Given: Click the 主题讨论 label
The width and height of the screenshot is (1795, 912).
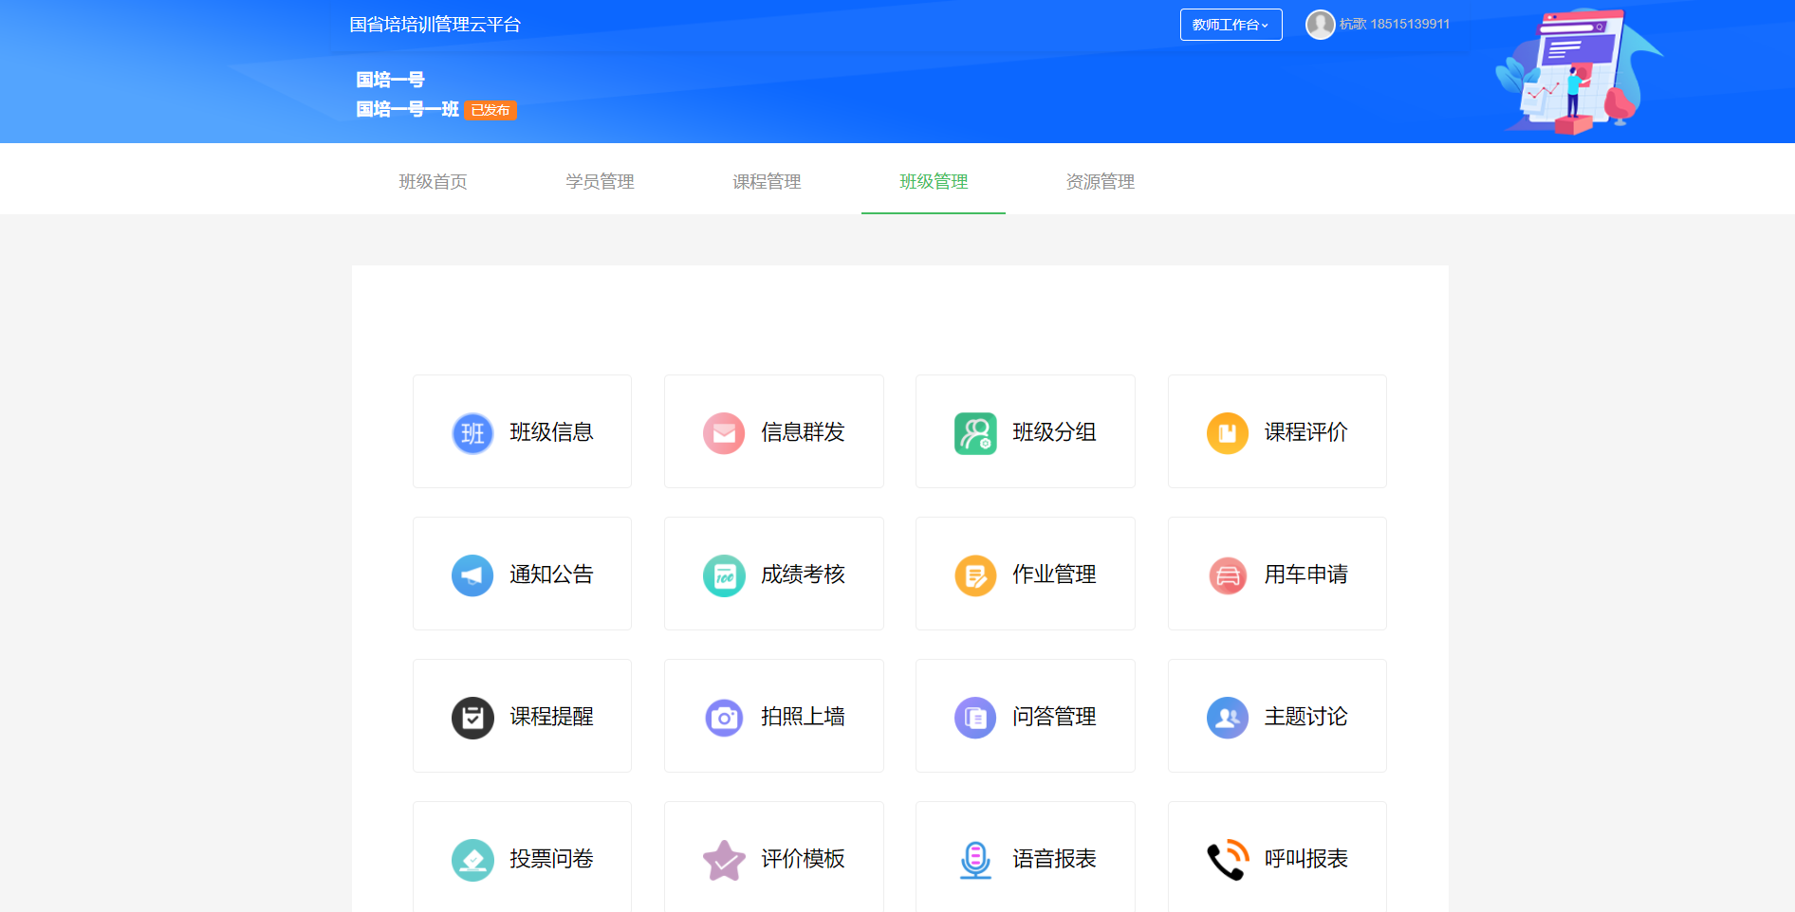Looking at the screenshot, I should click(1305, 717).
